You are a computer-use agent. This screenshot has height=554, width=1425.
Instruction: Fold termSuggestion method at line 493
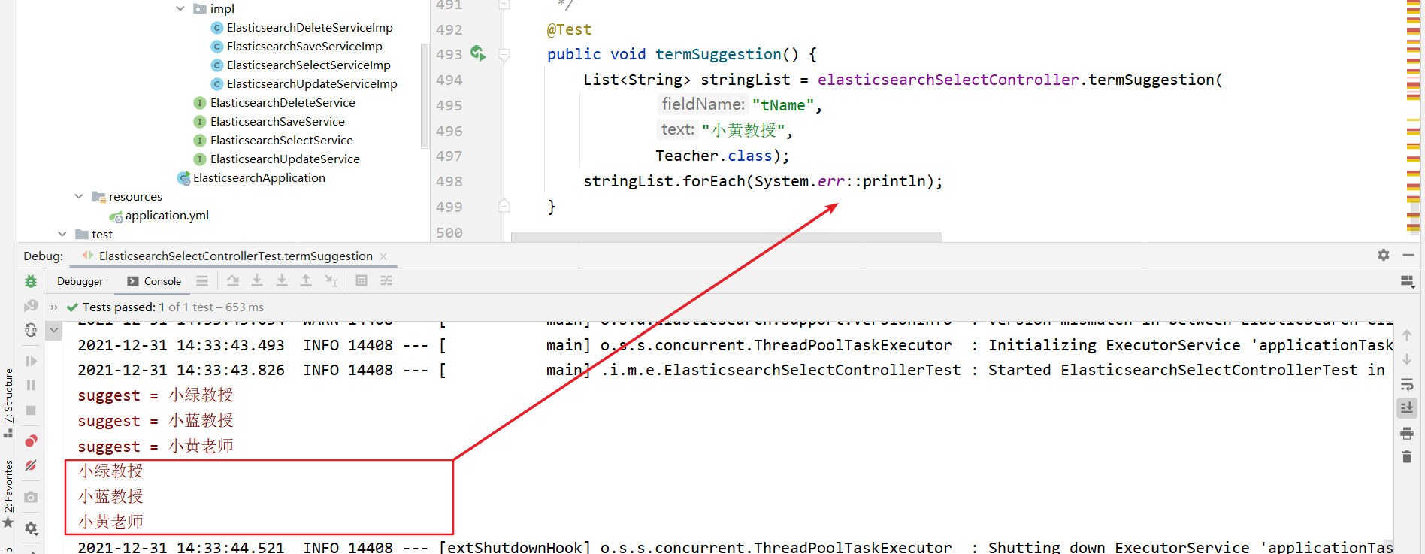coord(504,54)
